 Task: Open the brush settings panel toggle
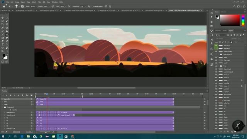pyautogui.click(x=22, y=7)
